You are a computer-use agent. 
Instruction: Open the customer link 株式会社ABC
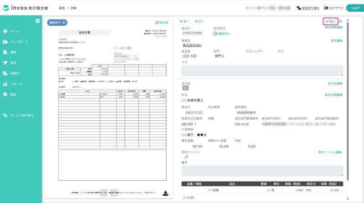tap(192, 45)
